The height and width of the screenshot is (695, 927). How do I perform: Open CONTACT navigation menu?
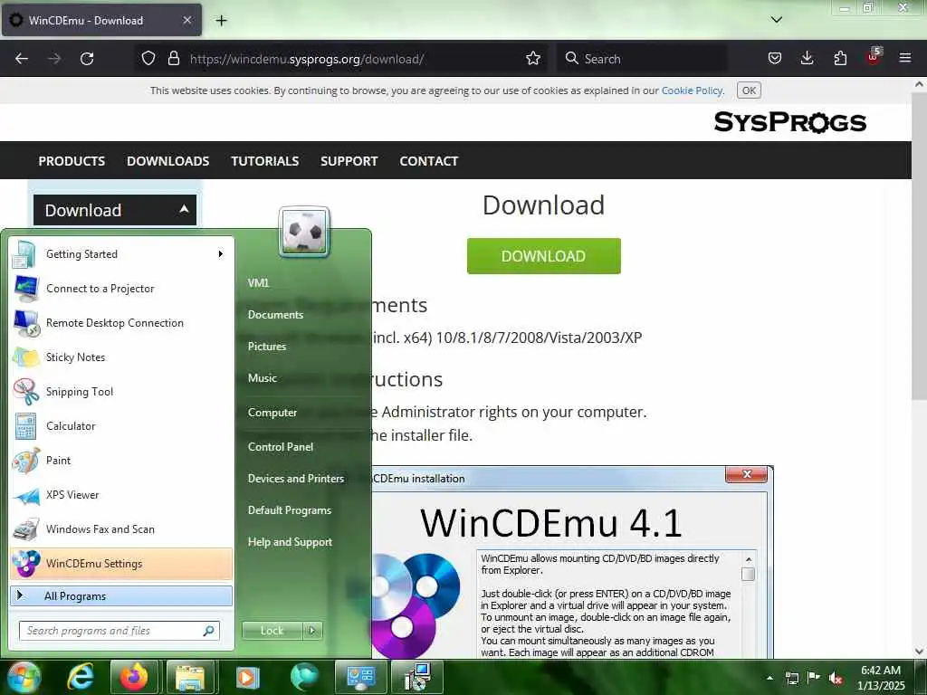coord(428,161)
